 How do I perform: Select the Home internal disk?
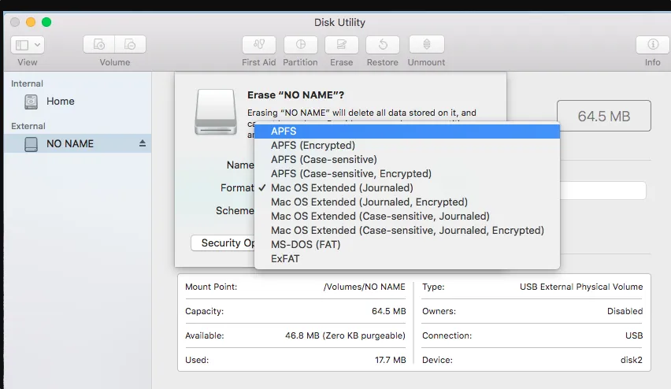click(x=77, y=102)
